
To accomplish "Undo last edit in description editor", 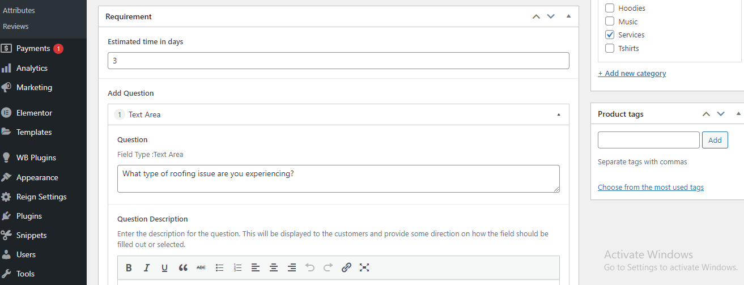I will [310, 267].
